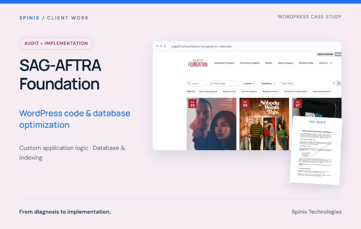Screen dimensions: 361x229
Task: Filter by Career Retrospectives
Action: (x=208, y=91)
